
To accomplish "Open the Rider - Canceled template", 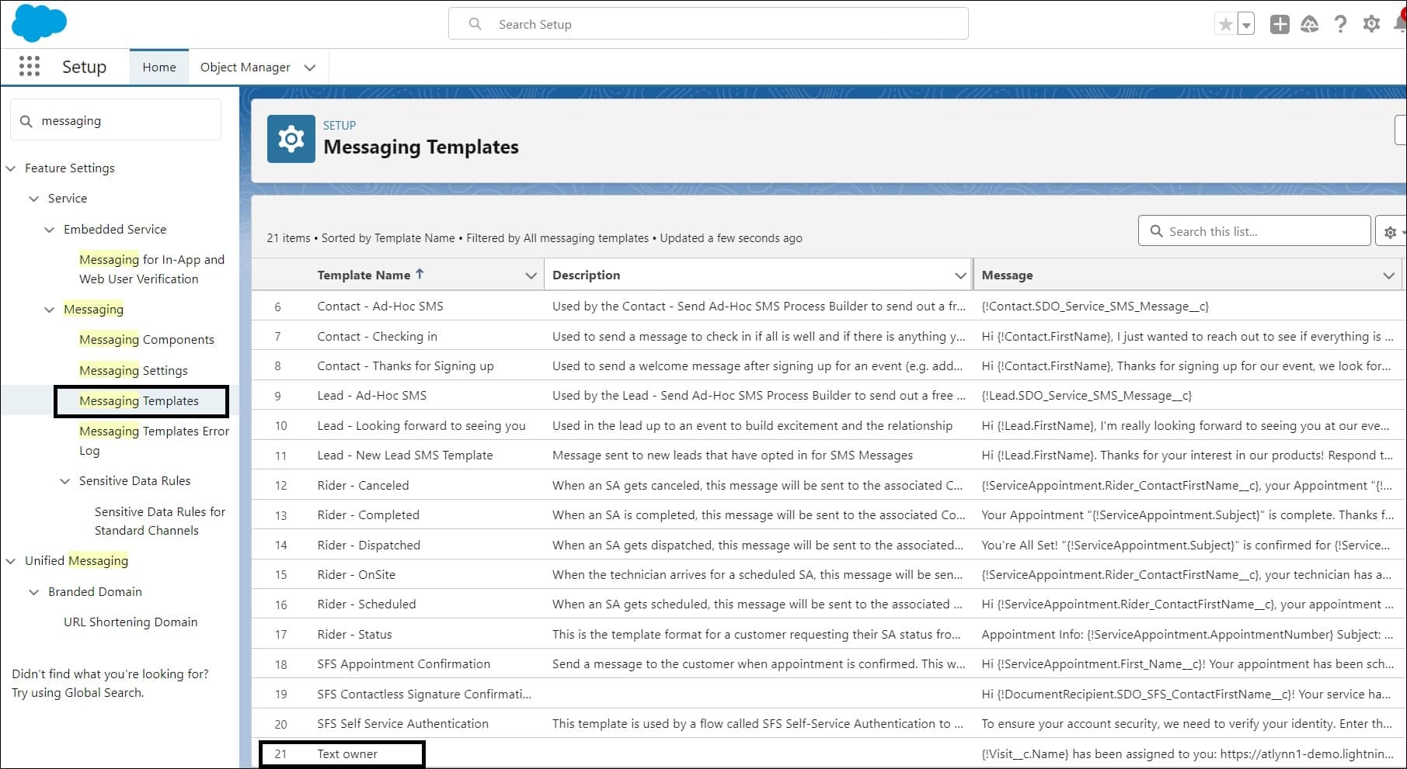I will pos(363,486).
